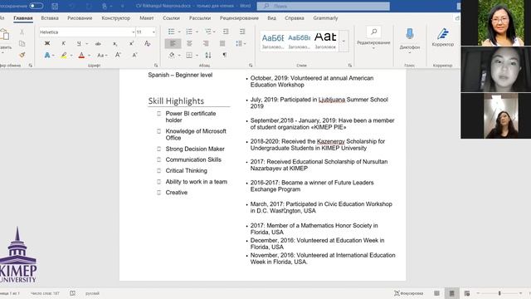Screen dimensions: 531x299
Task: Click the Save icon in title bar
Action: click(55, 6)
